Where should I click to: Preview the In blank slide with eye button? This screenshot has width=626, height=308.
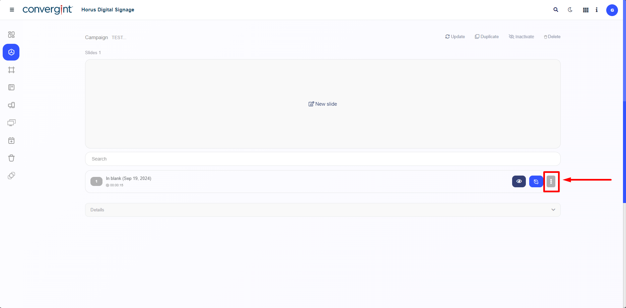[x=519, y=181]
